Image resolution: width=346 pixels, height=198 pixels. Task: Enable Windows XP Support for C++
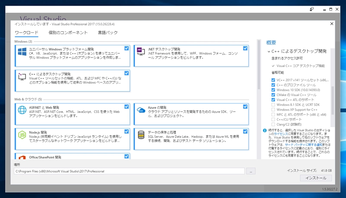273,109
